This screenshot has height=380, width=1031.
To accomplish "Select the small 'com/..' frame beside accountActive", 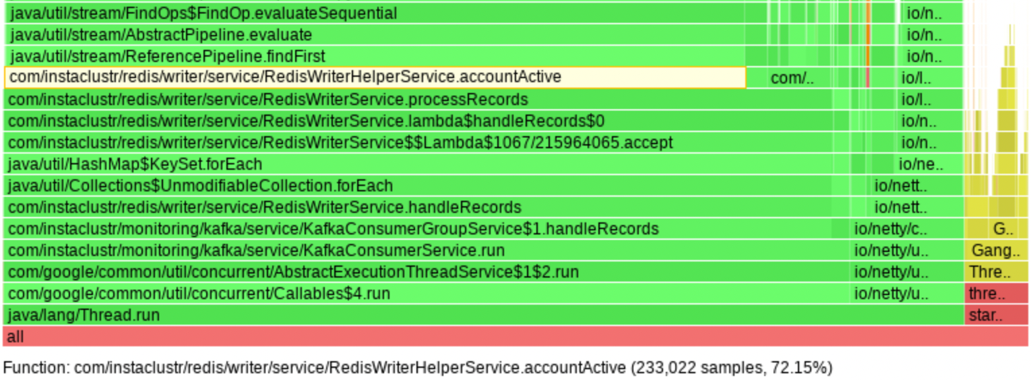I will 792,78.
